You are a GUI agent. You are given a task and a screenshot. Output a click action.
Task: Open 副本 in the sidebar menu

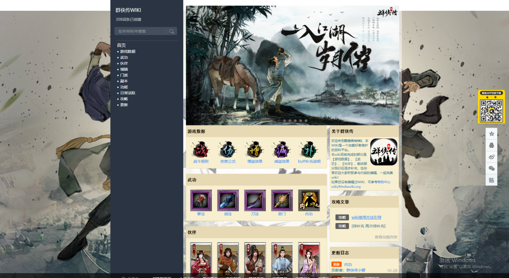coord(124,81)
